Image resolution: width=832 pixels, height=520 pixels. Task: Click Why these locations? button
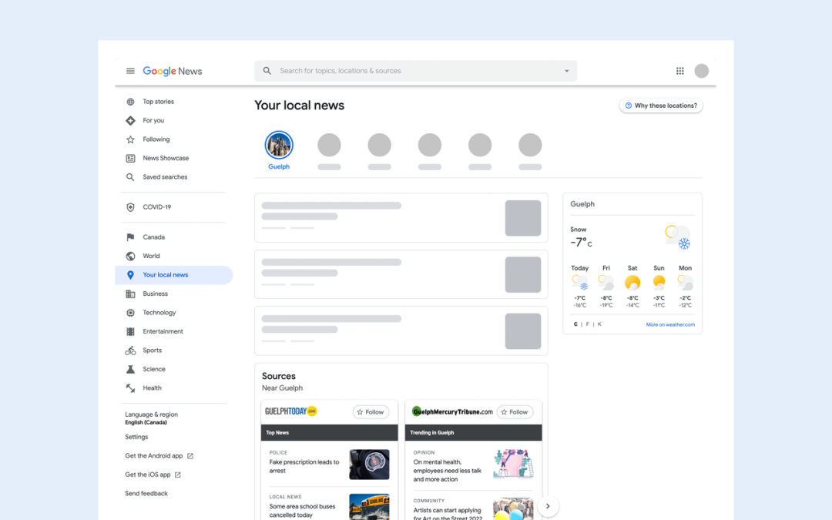[661, 106]
